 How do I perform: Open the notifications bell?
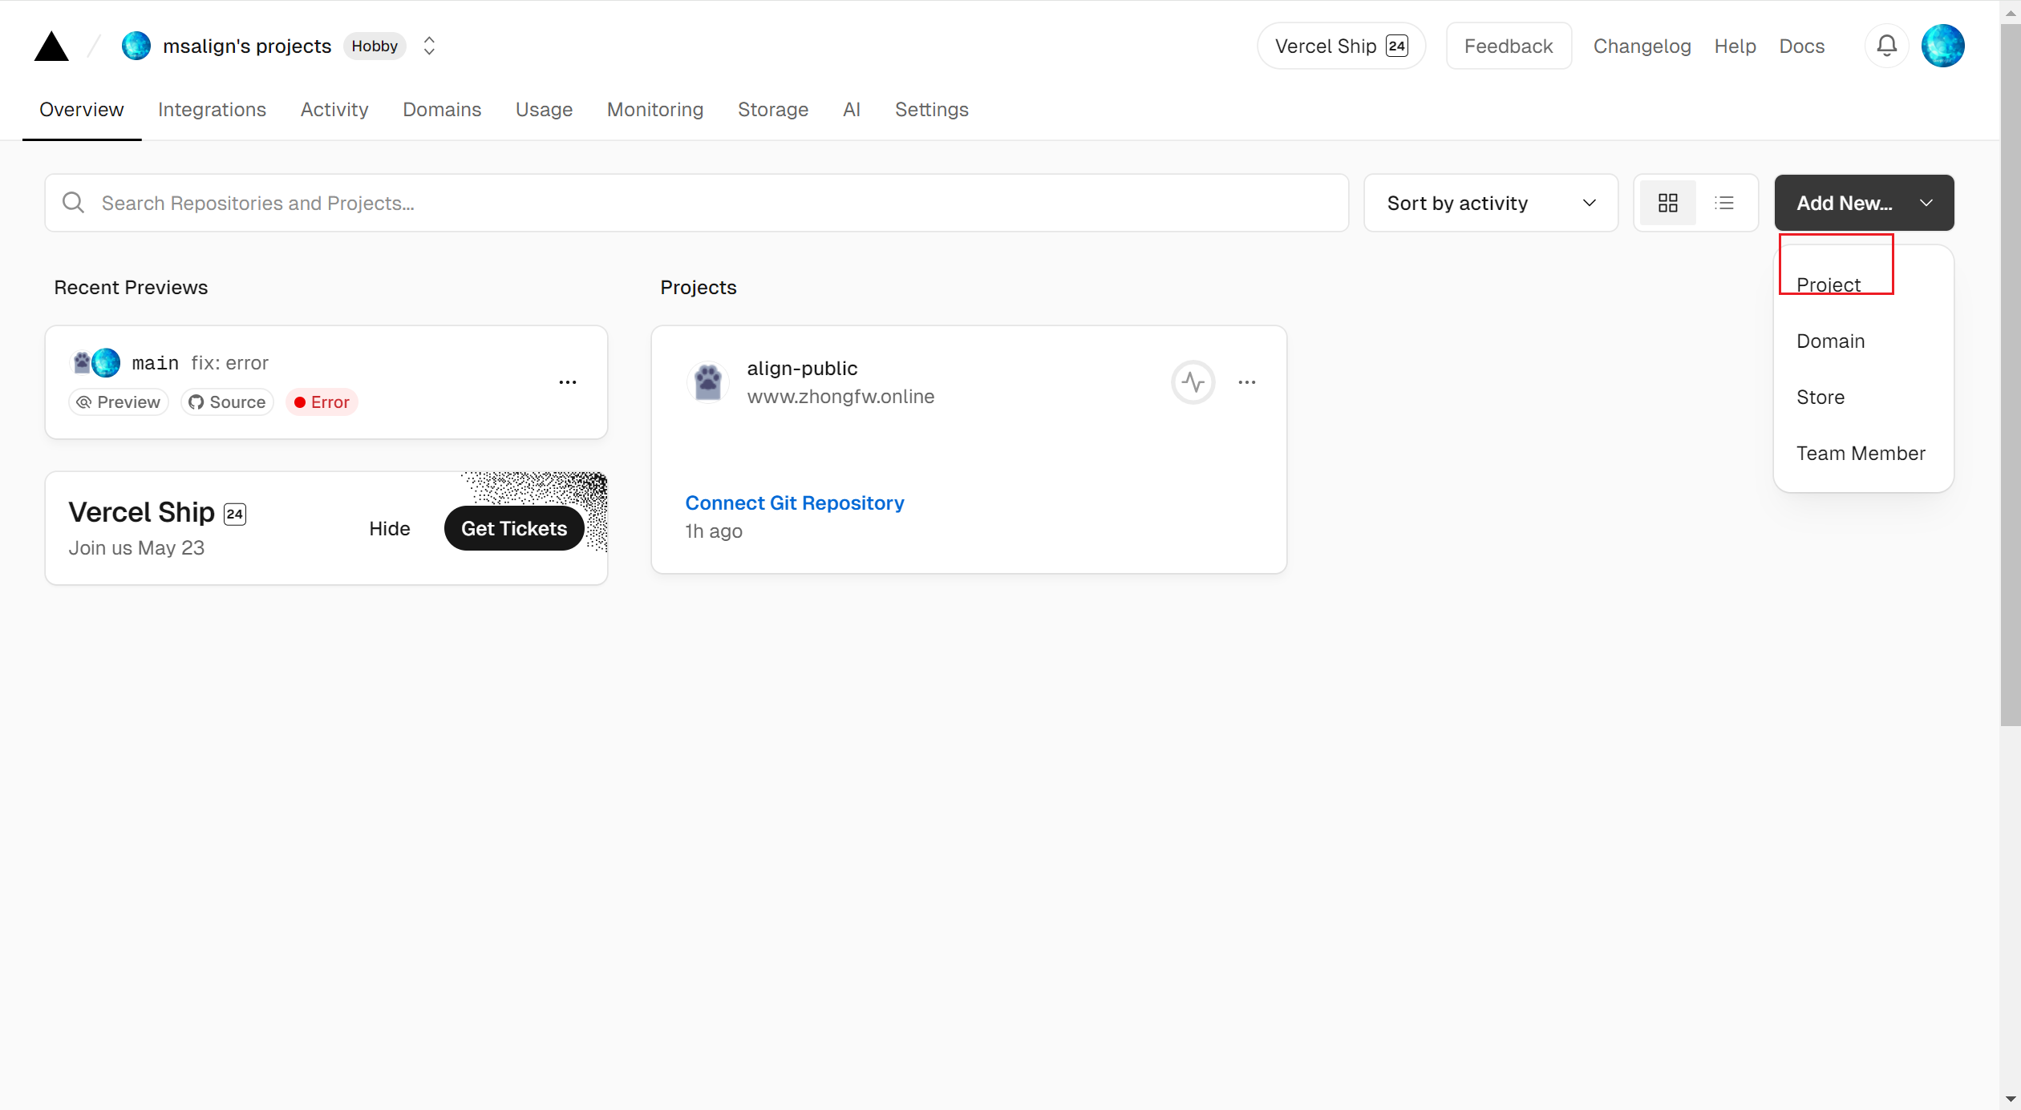(1887, 46)
